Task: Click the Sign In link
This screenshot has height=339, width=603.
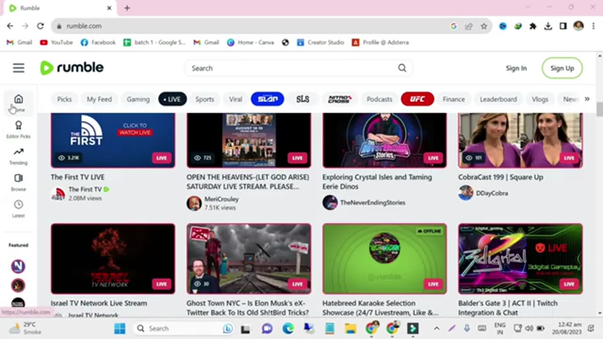Action: click(516, 68)
